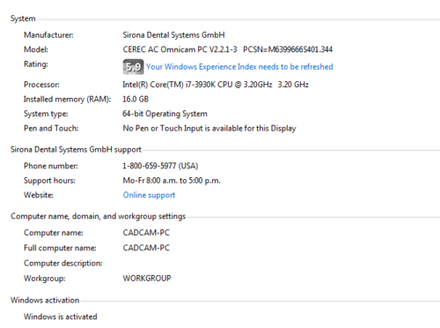This screenshot has width=440, height=328.
Task: Click the Computer name, domain, workgroup settings heading
Action: (x=99, y=217)
